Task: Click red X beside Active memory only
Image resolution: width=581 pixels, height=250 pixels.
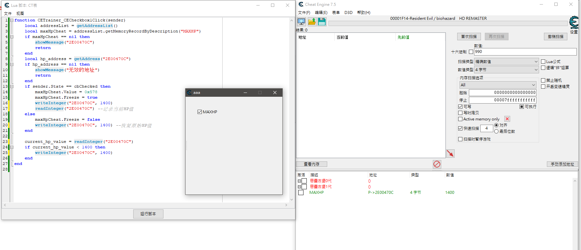Action: click(507, 119)
